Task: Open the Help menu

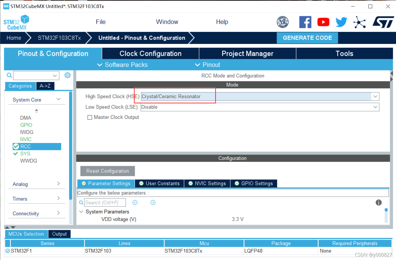Action: [222, 22]
